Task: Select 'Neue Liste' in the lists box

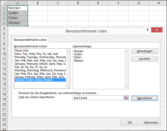Action: tap(40, 51)
